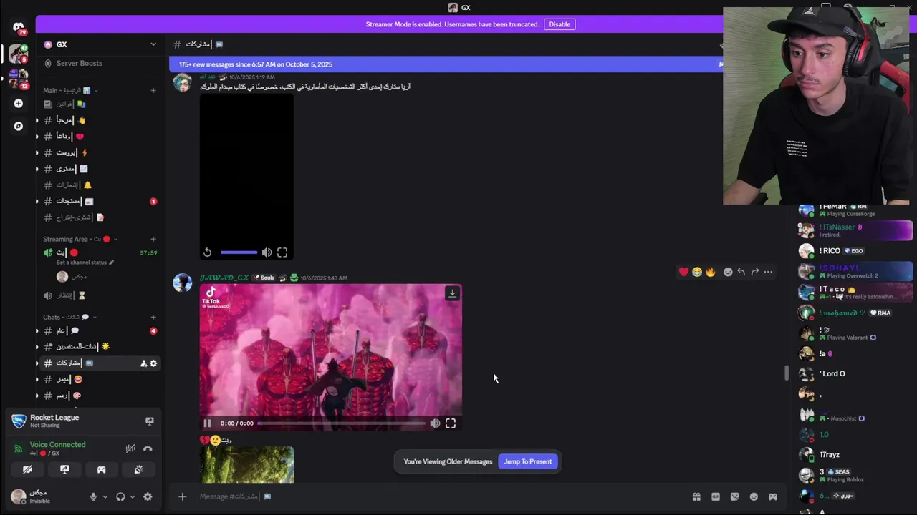917x515 pixels.
Task: Open the مستجدات channel with 1 mention
Action: (x=99, y=201)
